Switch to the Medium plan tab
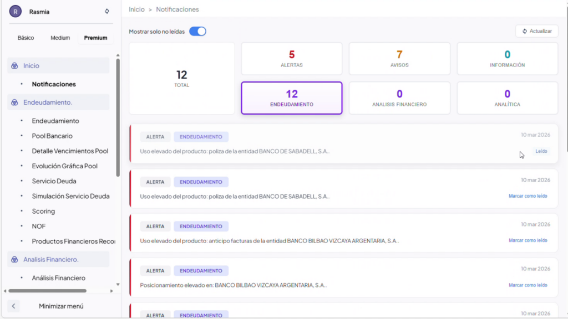This screenshot has width=568, height=319. (x=60, y=38)
